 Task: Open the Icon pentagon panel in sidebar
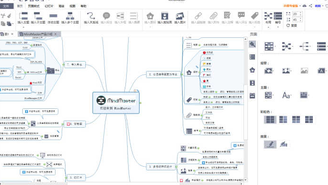click(x=252, y=70)
